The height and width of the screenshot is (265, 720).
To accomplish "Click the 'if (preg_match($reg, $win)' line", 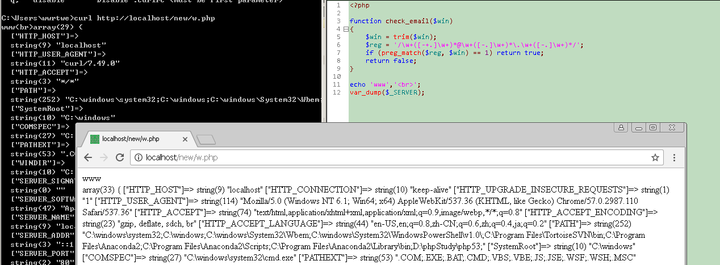I will tap(454, 53).
